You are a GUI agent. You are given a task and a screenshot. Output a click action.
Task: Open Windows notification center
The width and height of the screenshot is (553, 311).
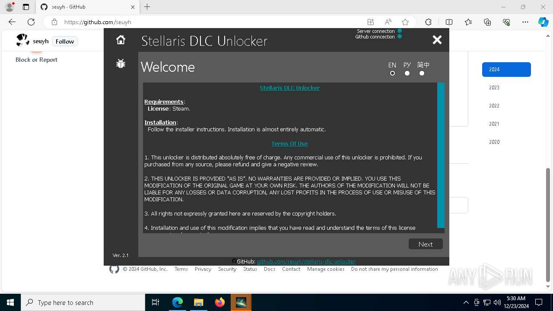[x=539, y=302]
